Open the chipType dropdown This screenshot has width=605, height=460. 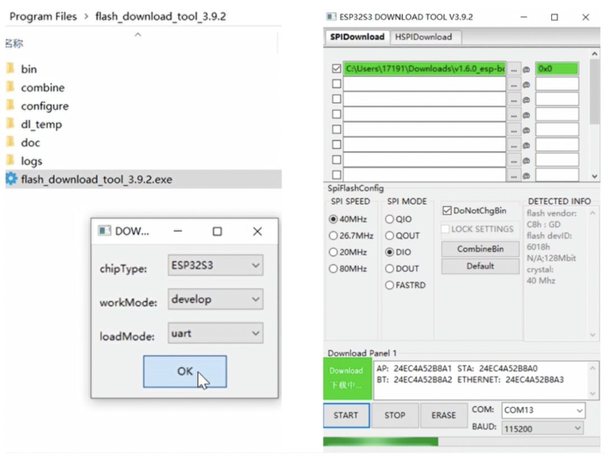click(x=215, y=265)
